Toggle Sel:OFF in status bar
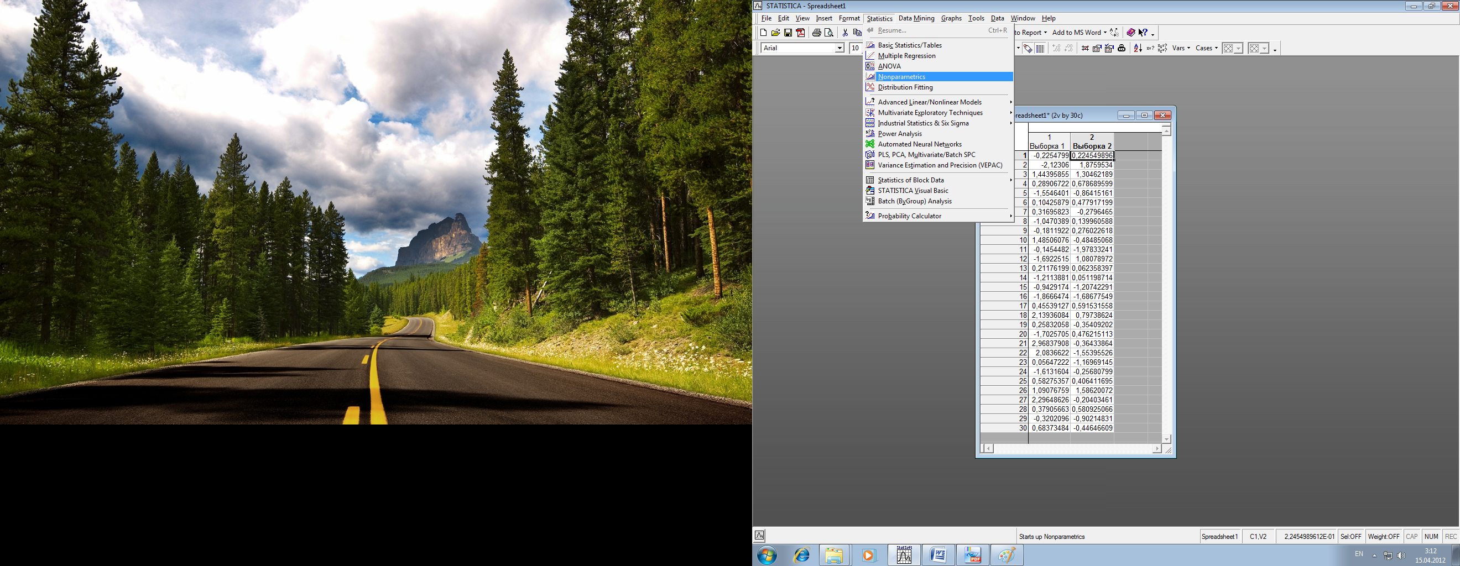The width and height of the screenshot is (1460, 566). tap(1351, 537)
